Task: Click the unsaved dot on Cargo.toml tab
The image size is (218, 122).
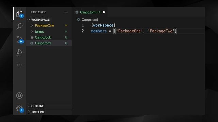Action: point(104,12)
